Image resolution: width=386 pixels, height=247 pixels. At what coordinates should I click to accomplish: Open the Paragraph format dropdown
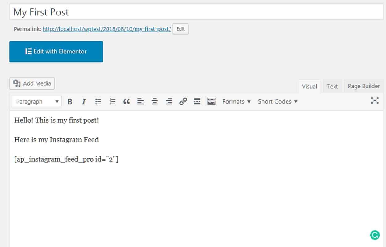point(37,102)
